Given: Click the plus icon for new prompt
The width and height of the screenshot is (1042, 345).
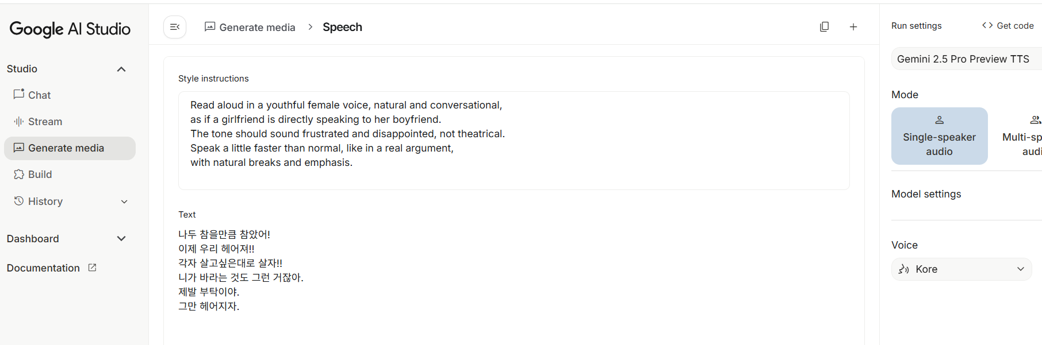Looking at the screenshot, I should 853,27.
